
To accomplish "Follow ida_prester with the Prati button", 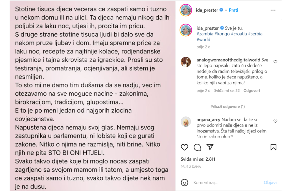I will point(233,10).
